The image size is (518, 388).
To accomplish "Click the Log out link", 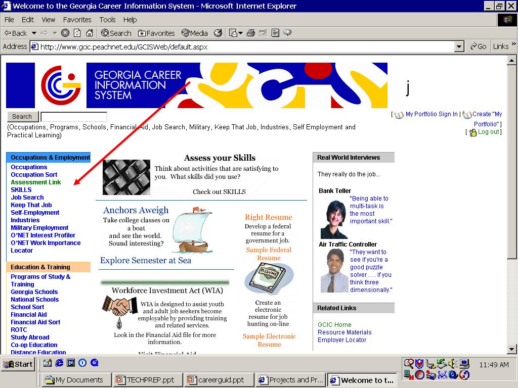I will pyautogui.click(x=488, y=132).
